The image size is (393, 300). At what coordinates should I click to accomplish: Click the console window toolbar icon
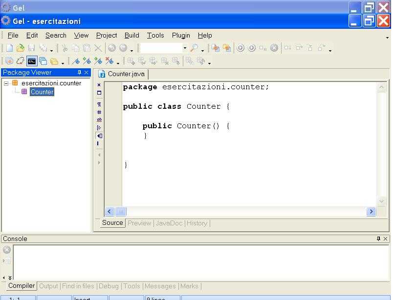click(31, 61)
